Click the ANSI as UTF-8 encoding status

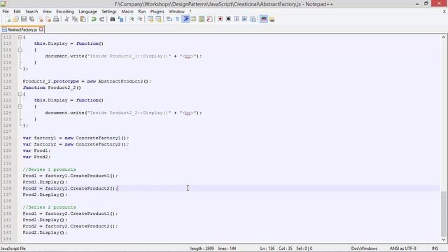coord(403,248)
